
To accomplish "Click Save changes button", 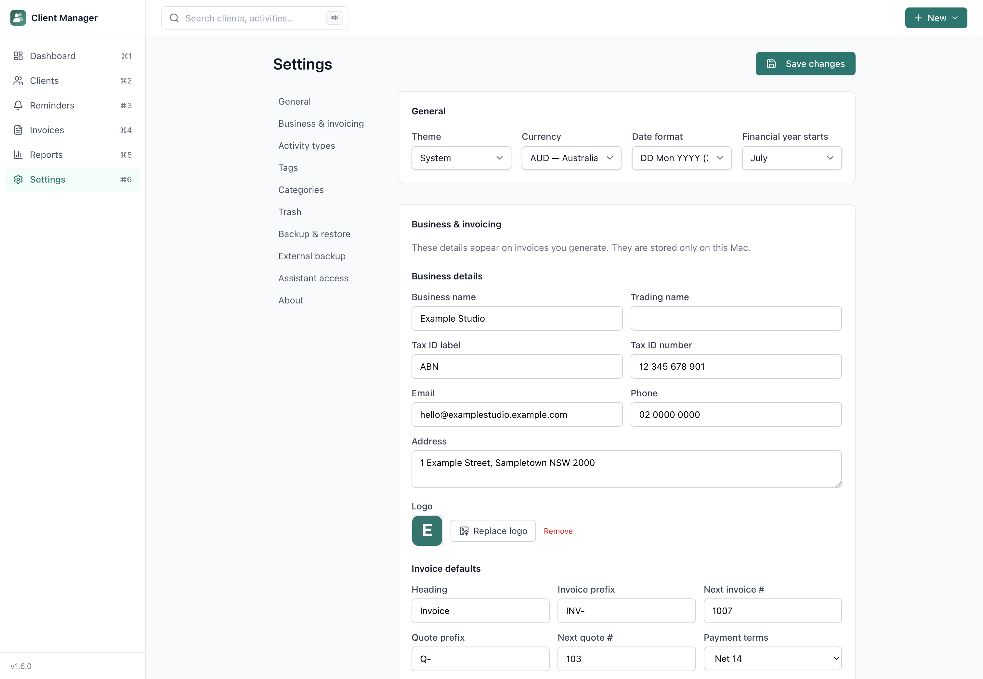I will 806,64.
